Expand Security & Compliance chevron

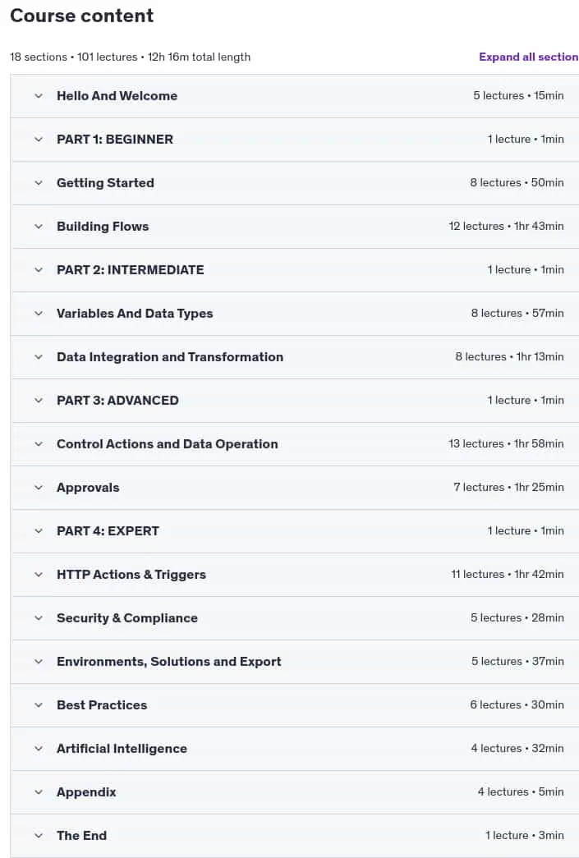pyautogui.click(x=39, y=617)
